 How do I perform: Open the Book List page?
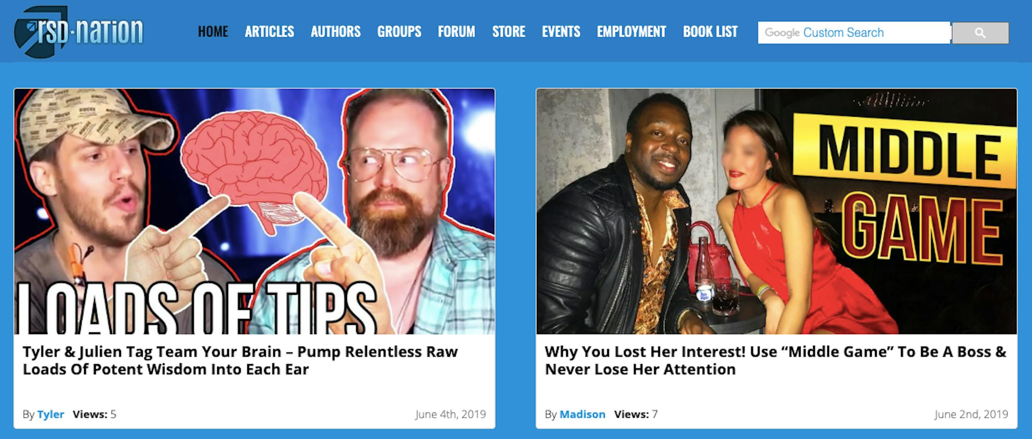tap(710, 32)
